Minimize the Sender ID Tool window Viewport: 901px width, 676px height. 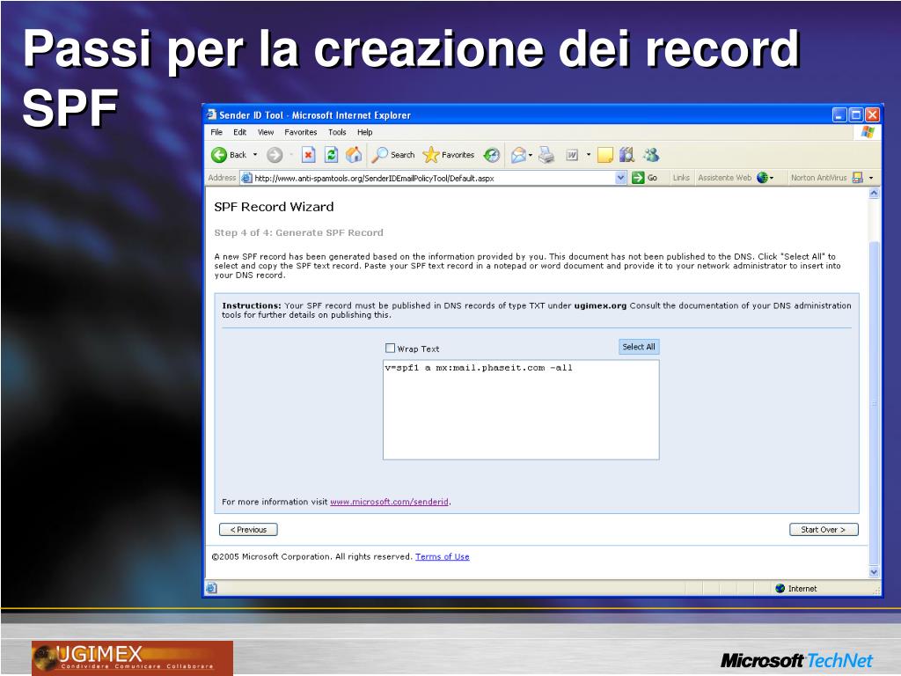pos(839,115)
